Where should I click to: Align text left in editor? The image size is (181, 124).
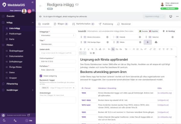(160, 49)
